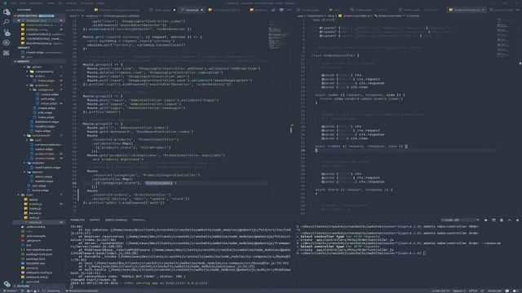Collapse the WEBSITE project section
Image resolution: width=522 pixels, height=293 pixels.
(x=39, y=62)
